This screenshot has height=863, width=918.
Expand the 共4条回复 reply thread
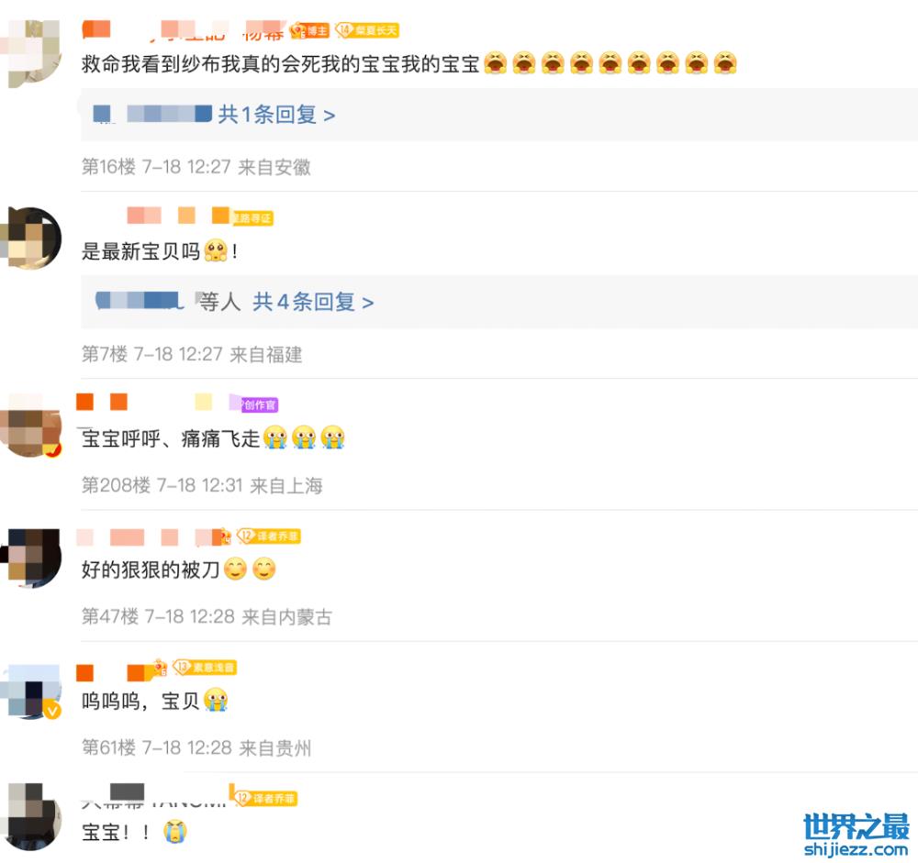[313, 302]
